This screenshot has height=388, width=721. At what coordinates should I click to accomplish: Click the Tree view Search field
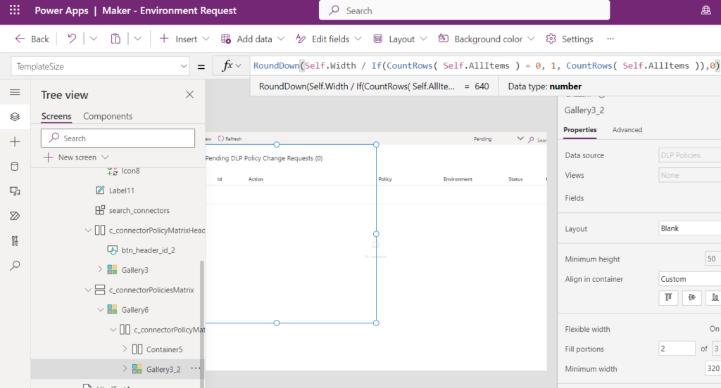coord(118,138)
